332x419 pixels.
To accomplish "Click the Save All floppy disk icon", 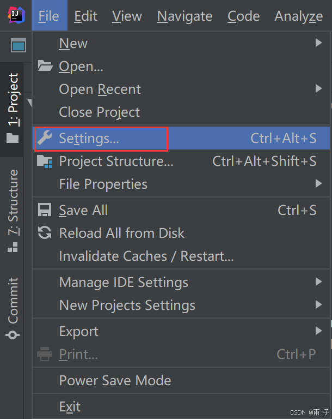I will [45, 210].
